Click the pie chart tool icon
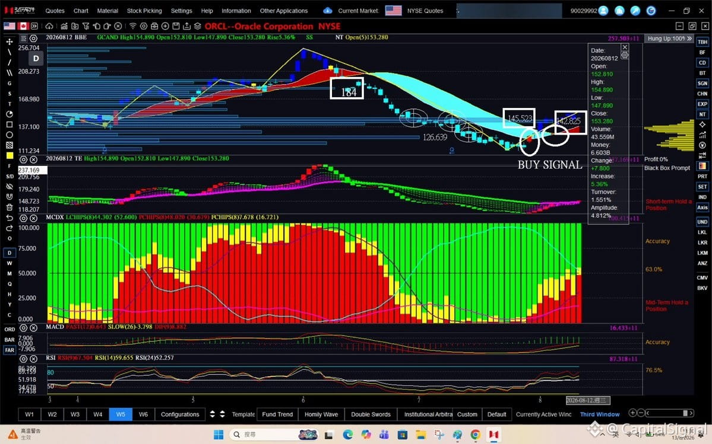This screenshot has width=712, height=444. (10, 114)
